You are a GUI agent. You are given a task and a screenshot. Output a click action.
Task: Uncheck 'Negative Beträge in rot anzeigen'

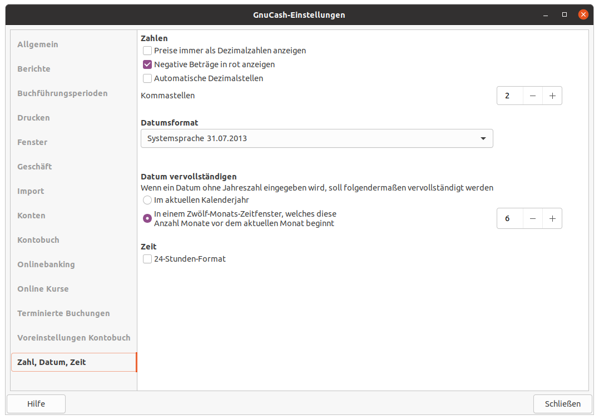(147, 64)
